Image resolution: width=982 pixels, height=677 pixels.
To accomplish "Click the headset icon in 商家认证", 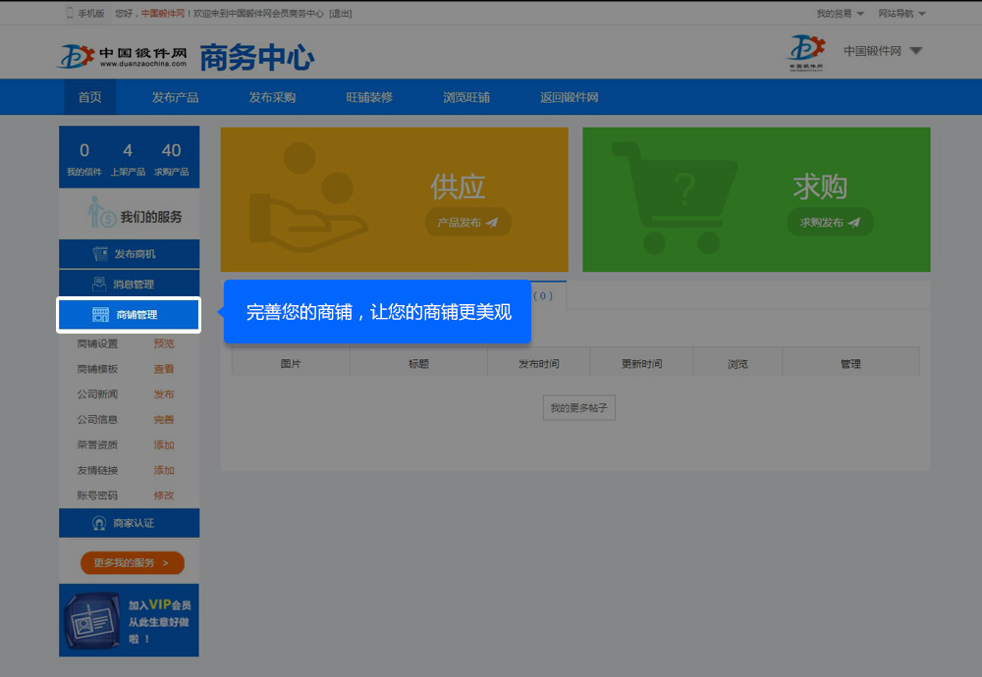I will (x=99, y=524).
